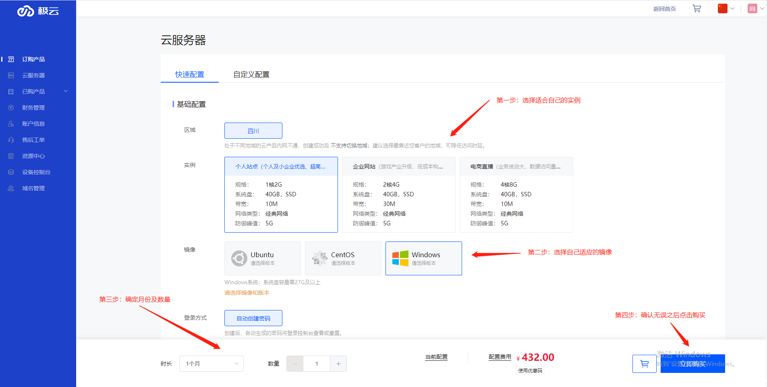Click the 使用优惠码 coupon button

(x=530, y=371)
